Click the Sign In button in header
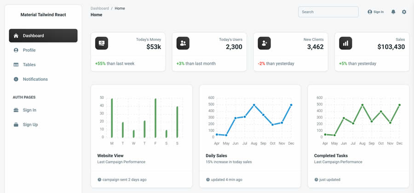Image resolution: width=414 pixels, height=193 pixels. pyautogui.click(x=375, y=12)
